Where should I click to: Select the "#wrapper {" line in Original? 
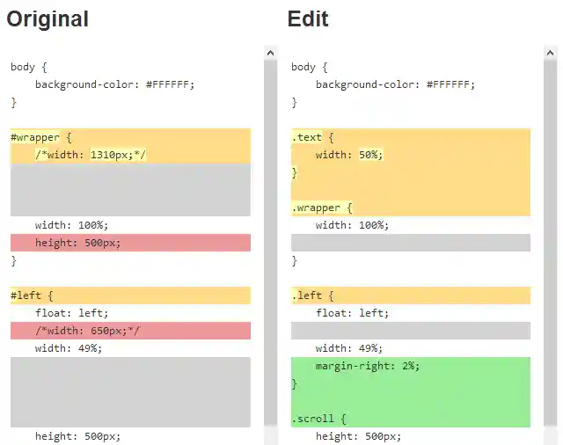[x=40, y=137]
